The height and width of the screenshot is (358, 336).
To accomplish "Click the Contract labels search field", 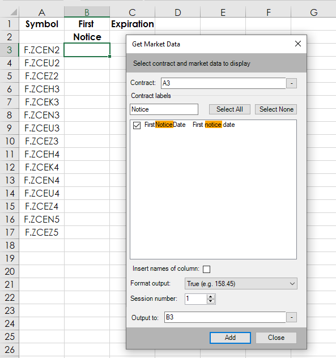I will (164, 109).
